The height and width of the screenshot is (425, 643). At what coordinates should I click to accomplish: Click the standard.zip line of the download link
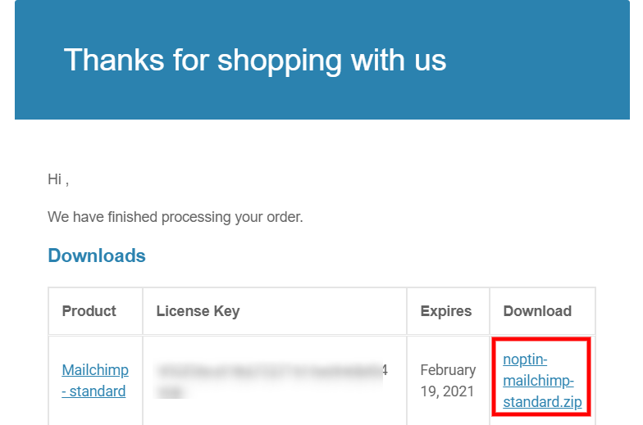pyautogui.click(x=542, y=402)
